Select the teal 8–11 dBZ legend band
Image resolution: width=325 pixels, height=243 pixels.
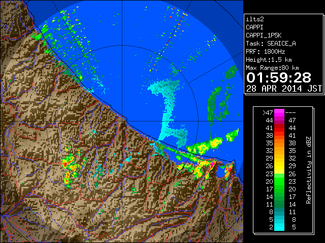(279, 212)
